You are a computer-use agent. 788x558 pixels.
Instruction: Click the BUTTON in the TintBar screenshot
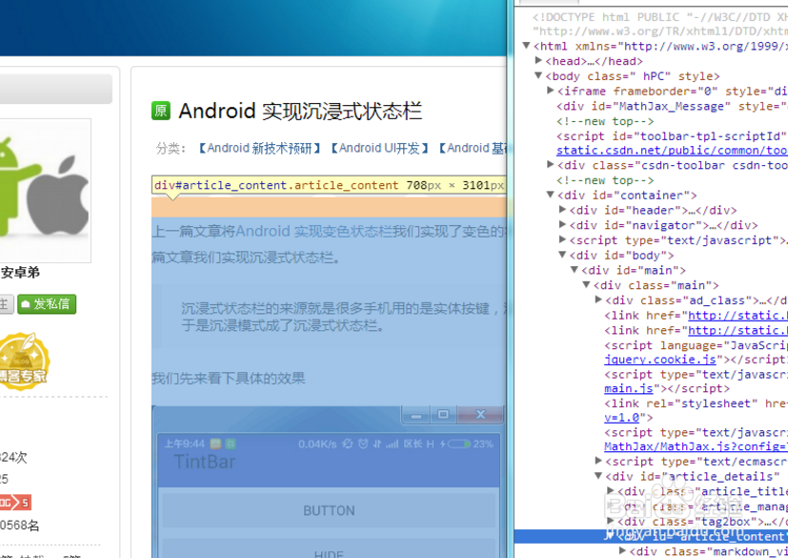pyautogui.click(x=329, y=510)
